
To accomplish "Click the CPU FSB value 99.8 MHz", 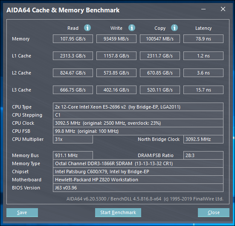I will point(138,131).
